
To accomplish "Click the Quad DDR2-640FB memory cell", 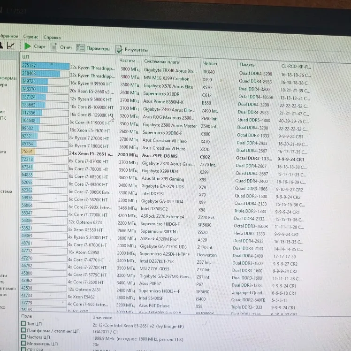I will coord(248,300).
